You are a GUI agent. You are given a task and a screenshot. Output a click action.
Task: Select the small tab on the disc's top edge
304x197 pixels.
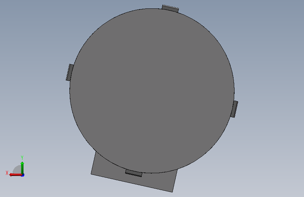coord(170,8)
